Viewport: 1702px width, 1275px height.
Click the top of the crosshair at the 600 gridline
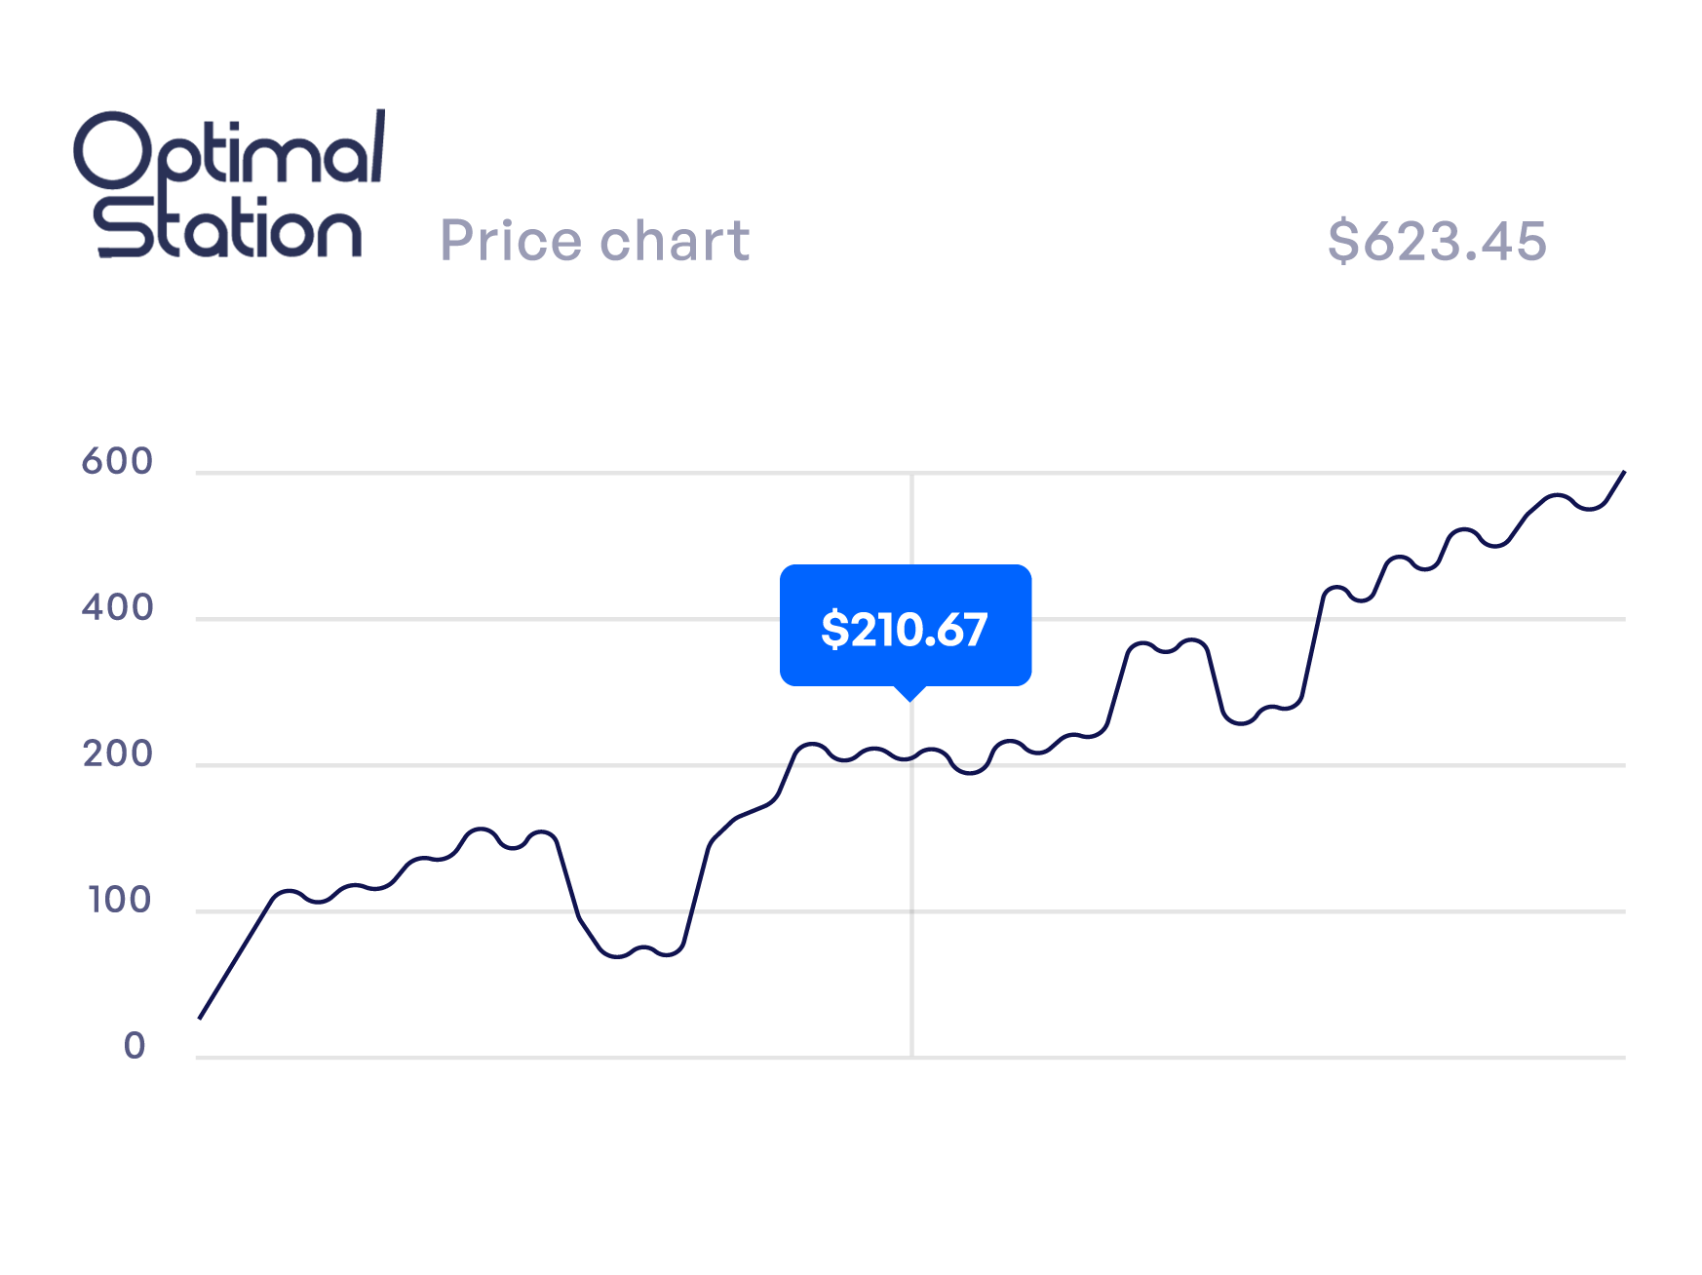click(x=911, y=474)
